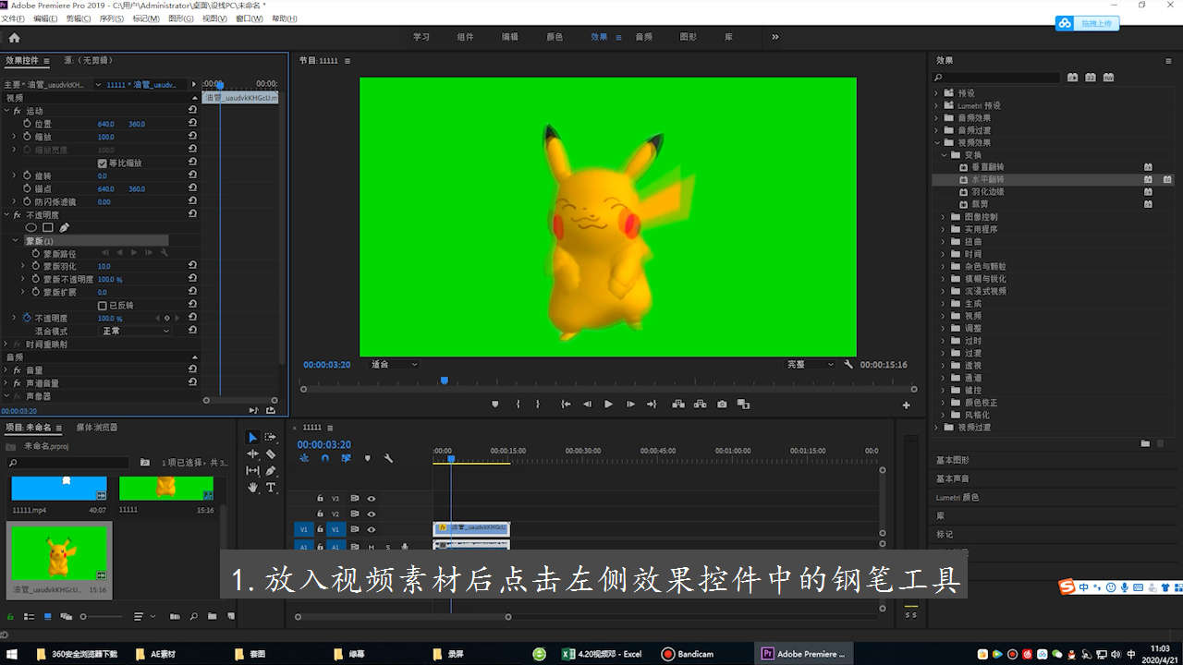Select the Selection tool in the timeline toolbox
The height and width of the screenshot is (665, 1183).
pyautogui.click(x=252, y=437)
